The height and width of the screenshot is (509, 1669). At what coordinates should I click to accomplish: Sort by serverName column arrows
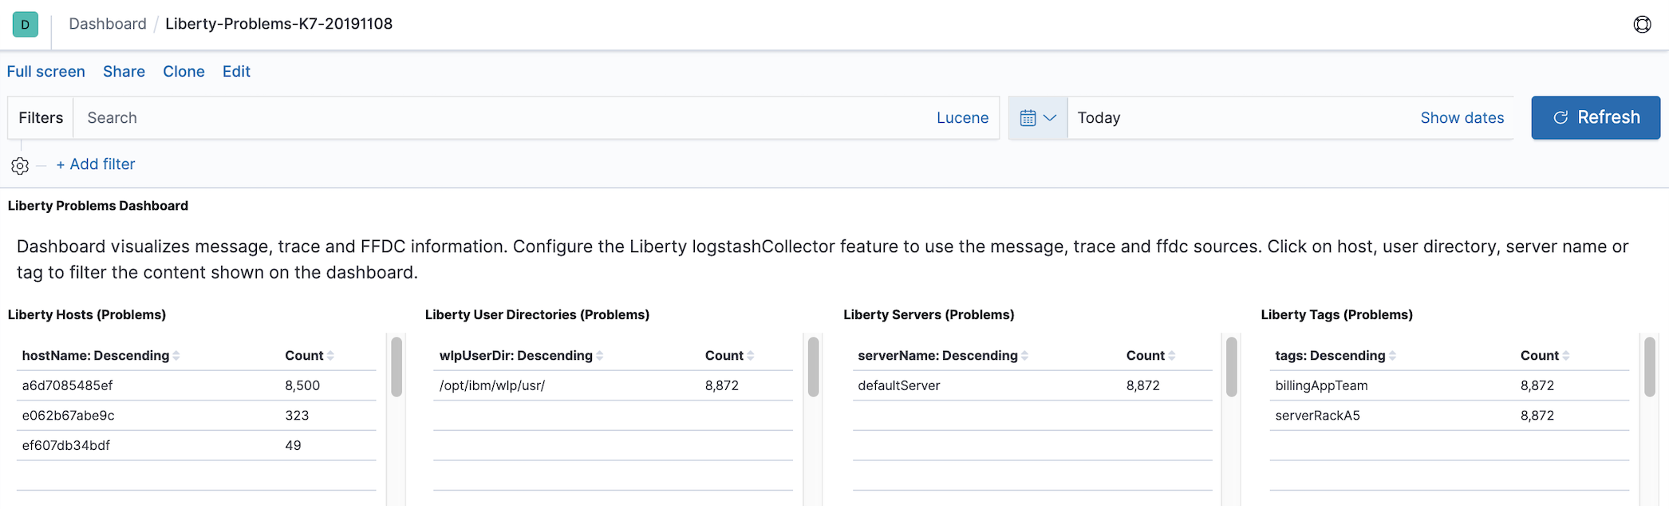[1024, 356]
